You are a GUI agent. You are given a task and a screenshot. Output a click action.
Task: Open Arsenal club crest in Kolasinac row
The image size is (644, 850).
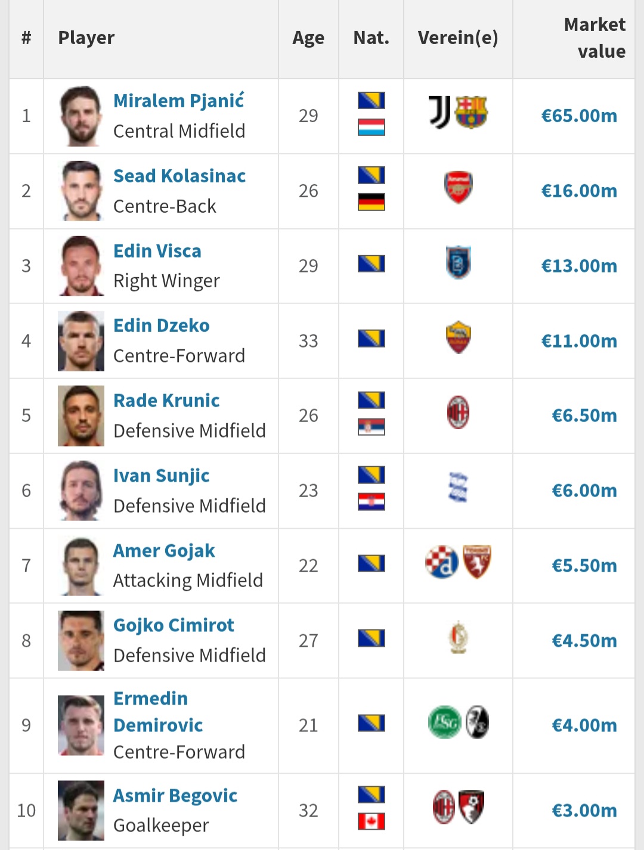pyautogui.click(x=458, y=187)
